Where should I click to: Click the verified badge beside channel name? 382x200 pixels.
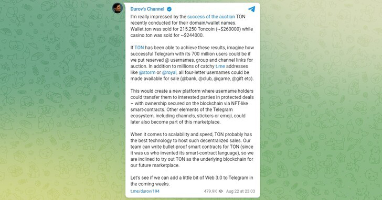[x=169, y=9]
